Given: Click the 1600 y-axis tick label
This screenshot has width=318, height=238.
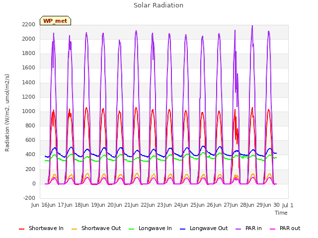Looking at the screenshot, I should 29,67.
